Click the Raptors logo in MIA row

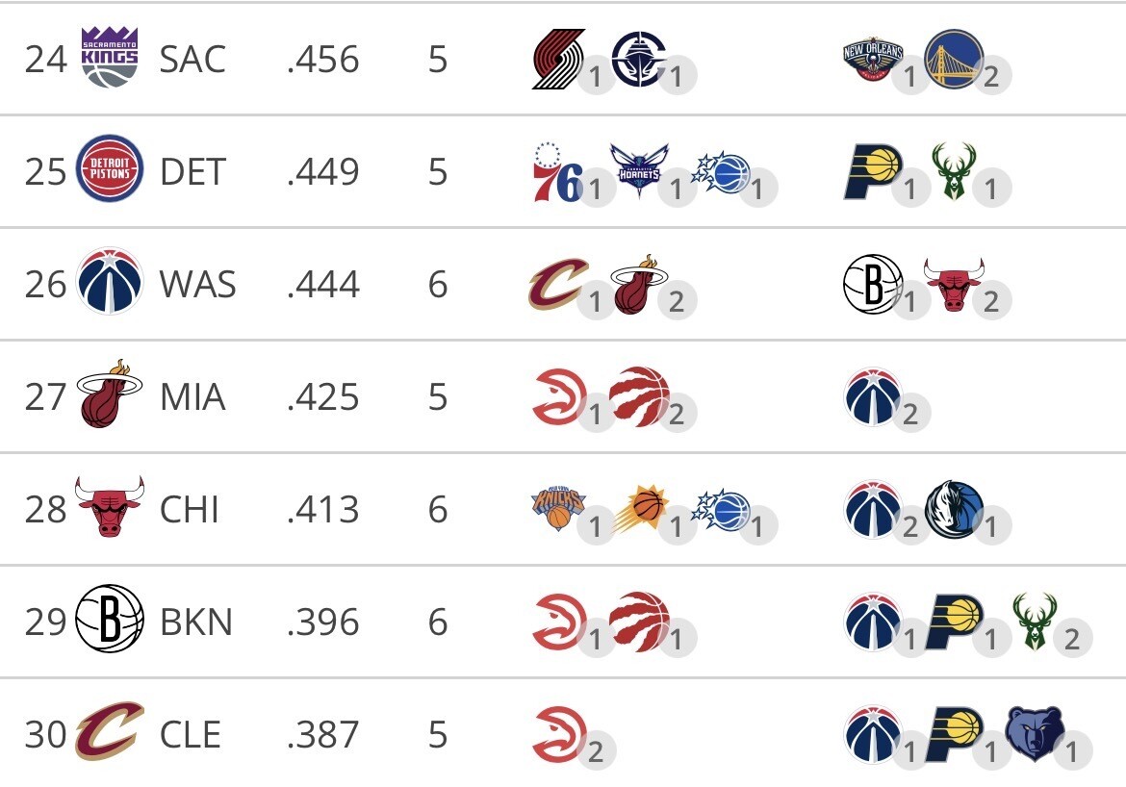pos(640,396)
